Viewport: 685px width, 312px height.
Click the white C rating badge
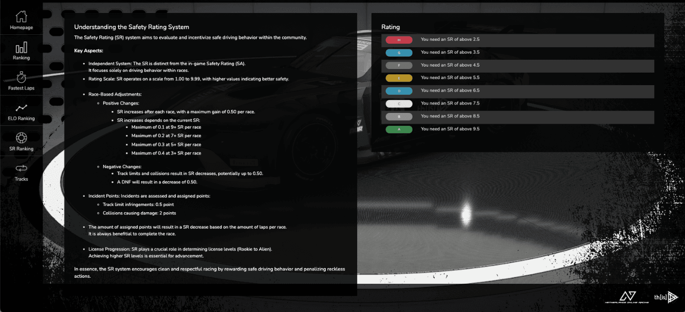399,104
